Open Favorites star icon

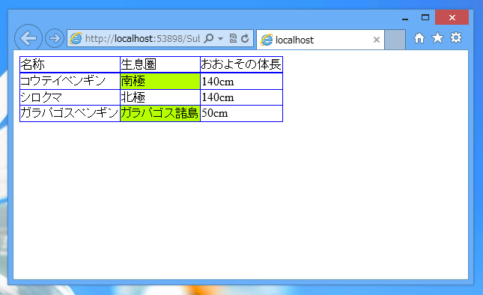(437, 38)
